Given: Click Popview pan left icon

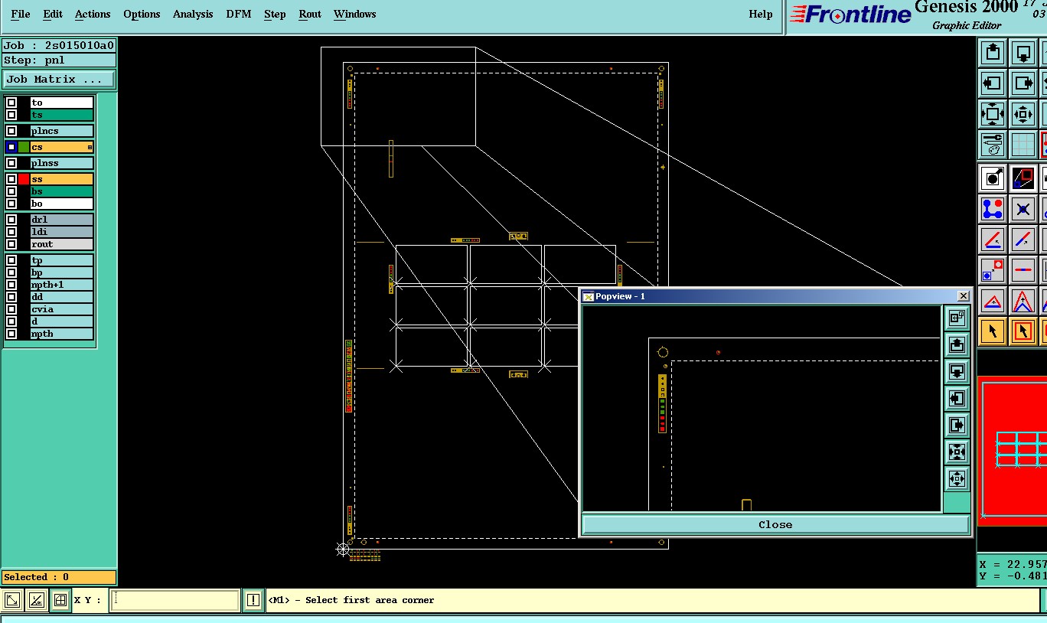Looking at the screenshot, I should click(x=957, y=398).
